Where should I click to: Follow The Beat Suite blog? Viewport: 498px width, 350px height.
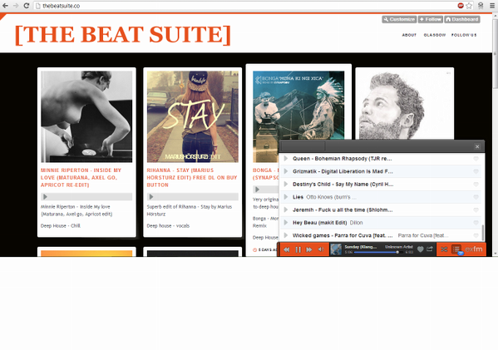430,19
